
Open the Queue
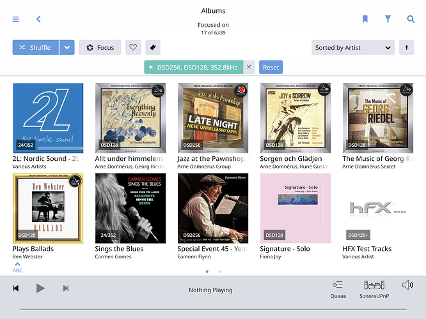click(338, 290)
